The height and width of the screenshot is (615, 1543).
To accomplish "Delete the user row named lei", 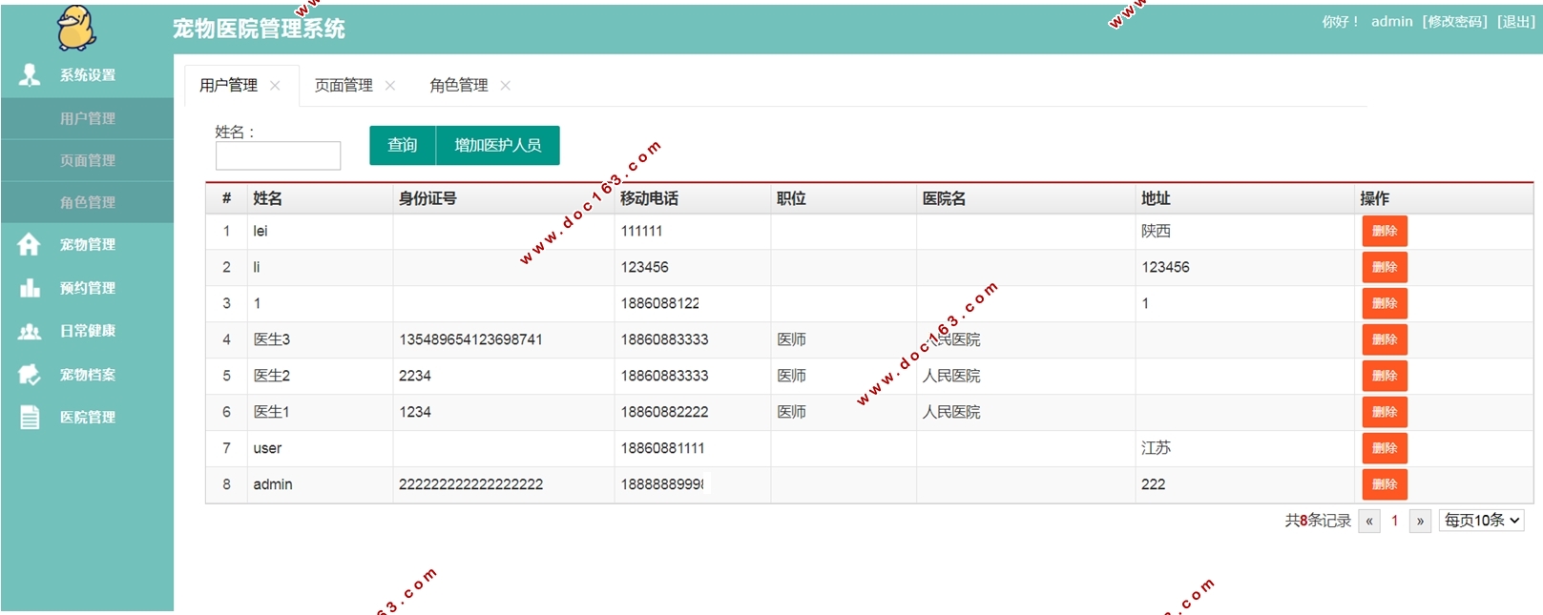I will coord(1385,231).
